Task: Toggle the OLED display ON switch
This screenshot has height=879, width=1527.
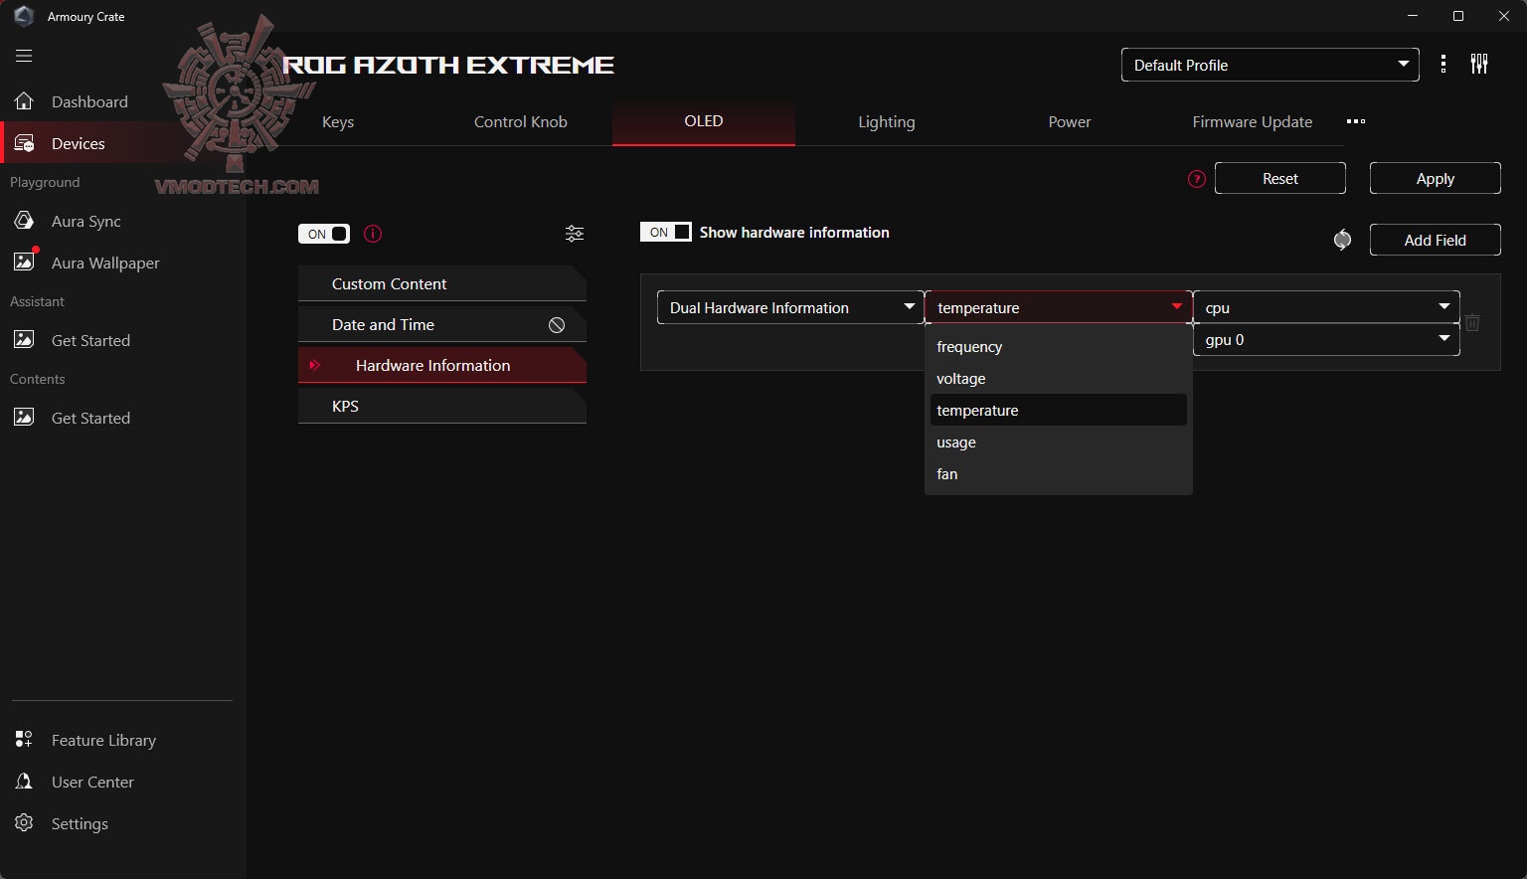Action: click(x=324, y=234)
